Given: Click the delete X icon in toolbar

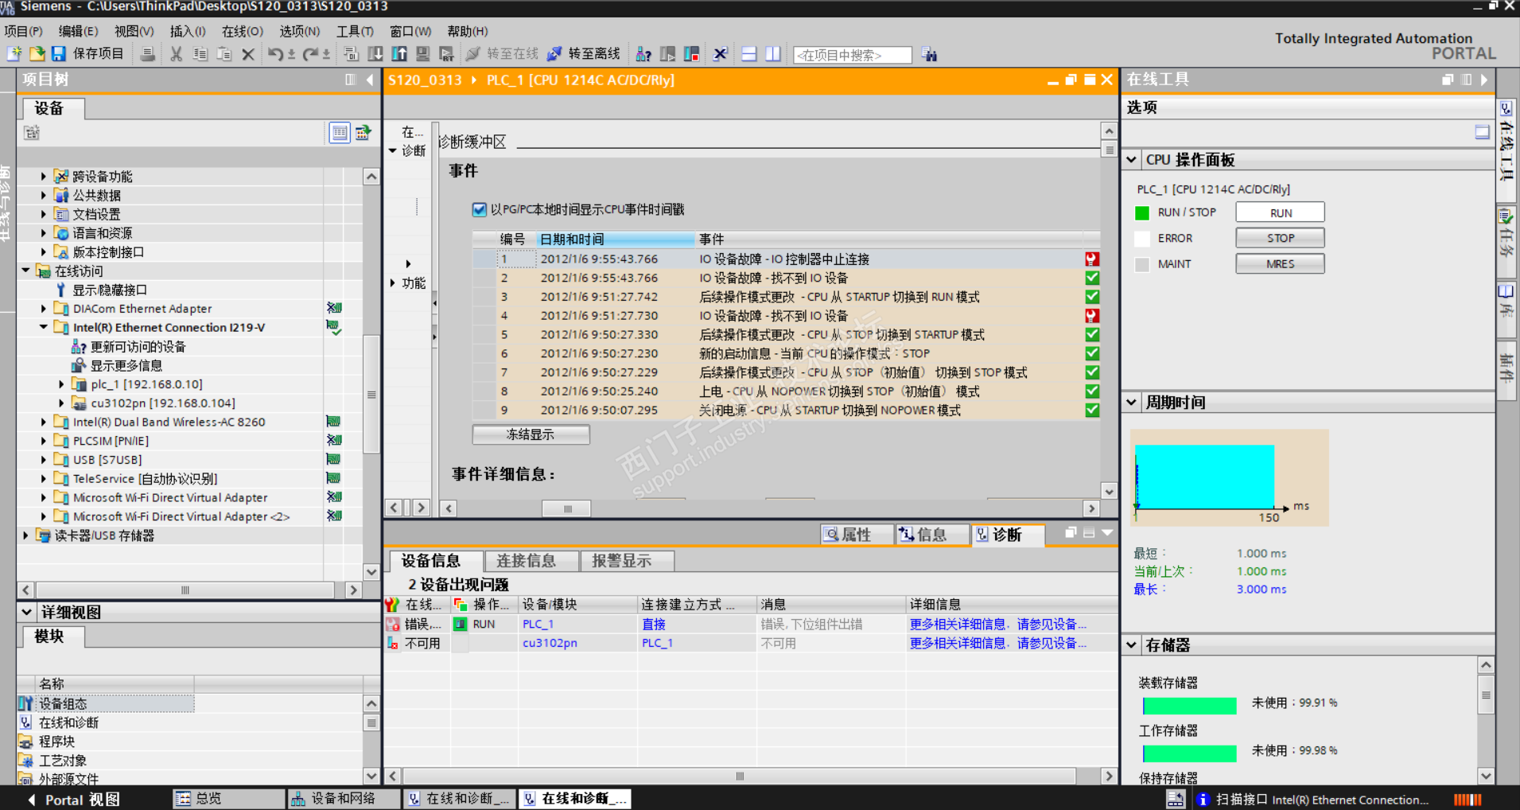Looking at the screenshot, I should click(248, 54).
